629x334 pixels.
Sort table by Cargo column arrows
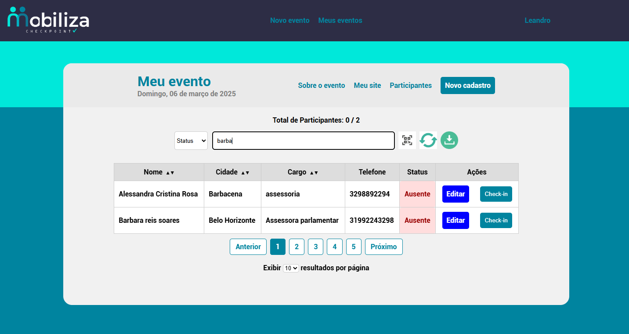click(314, 173)
